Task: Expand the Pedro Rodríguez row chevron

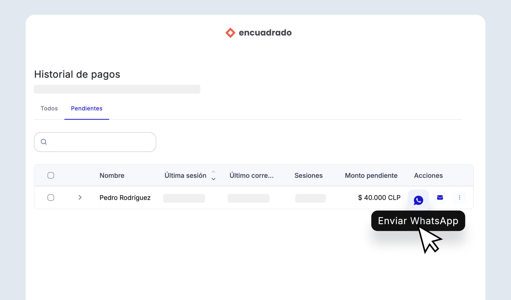Action: tap(80, 197)
